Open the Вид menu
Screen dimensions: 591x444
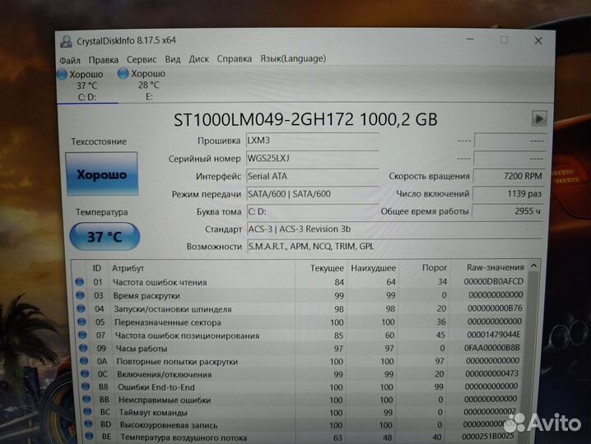173,59
